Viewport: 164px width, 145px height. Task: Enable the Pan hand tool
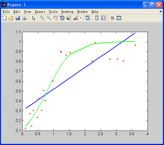click(55, 18)
